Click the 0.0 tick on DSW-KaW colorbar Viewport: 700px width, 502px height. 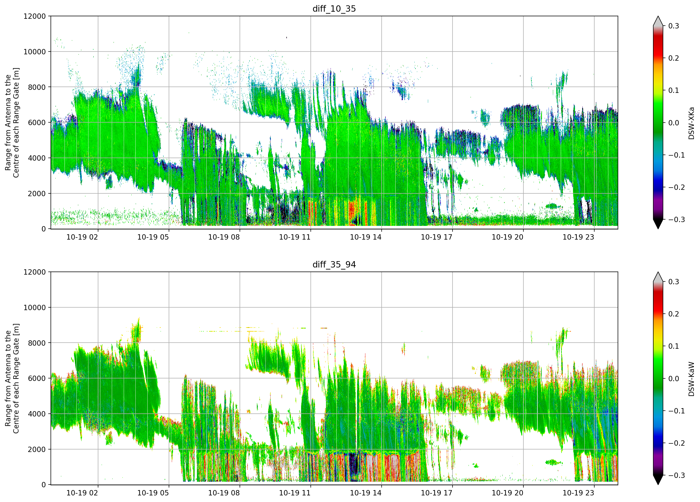(x=674, y=378)
